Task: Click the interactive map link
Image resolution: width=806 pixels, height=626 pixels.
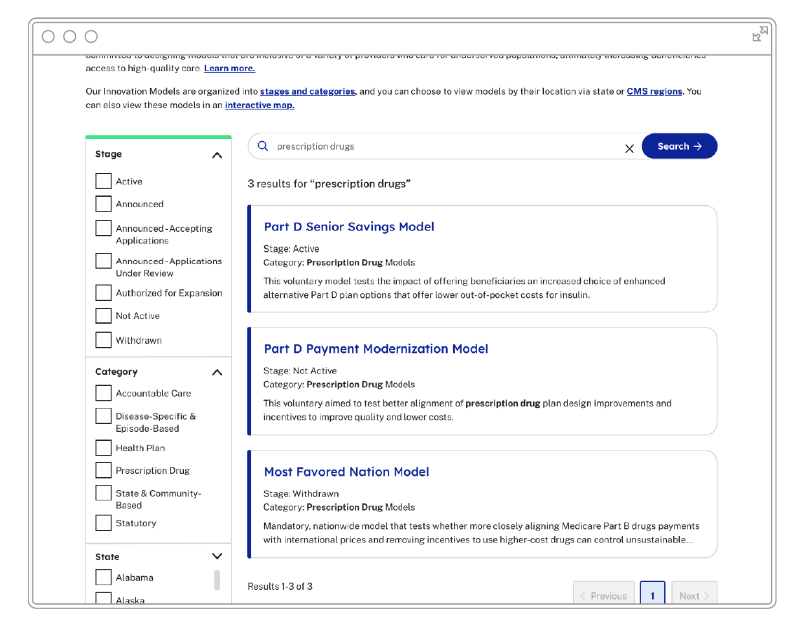Action: 259,105
